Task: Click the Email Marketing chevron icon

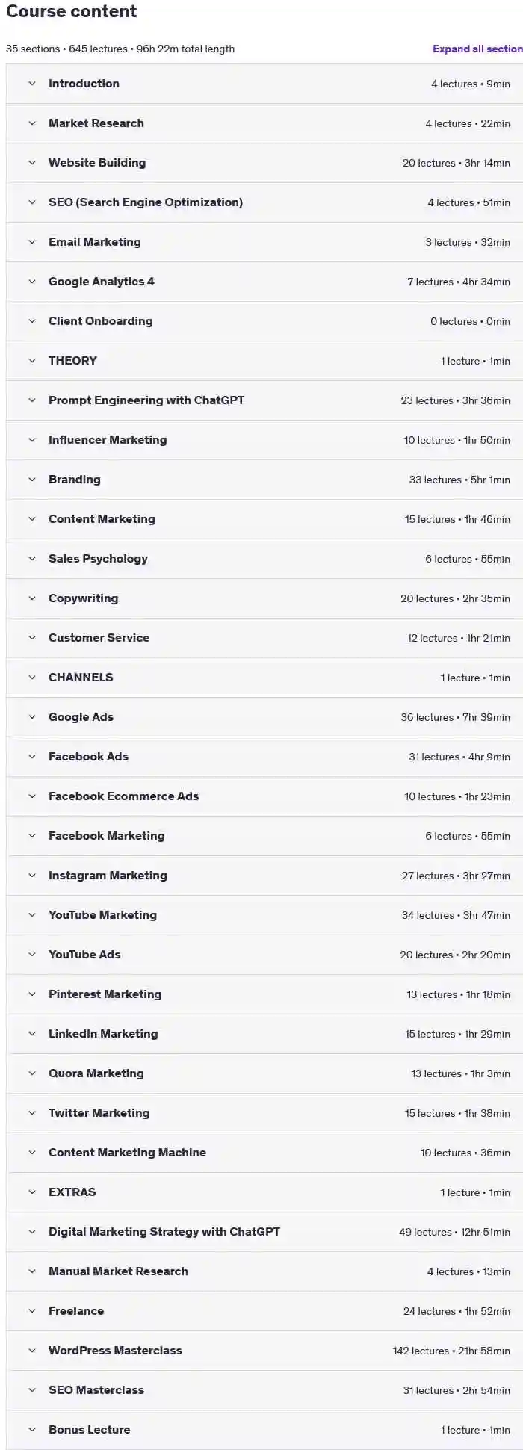Action: click(32, 242)
